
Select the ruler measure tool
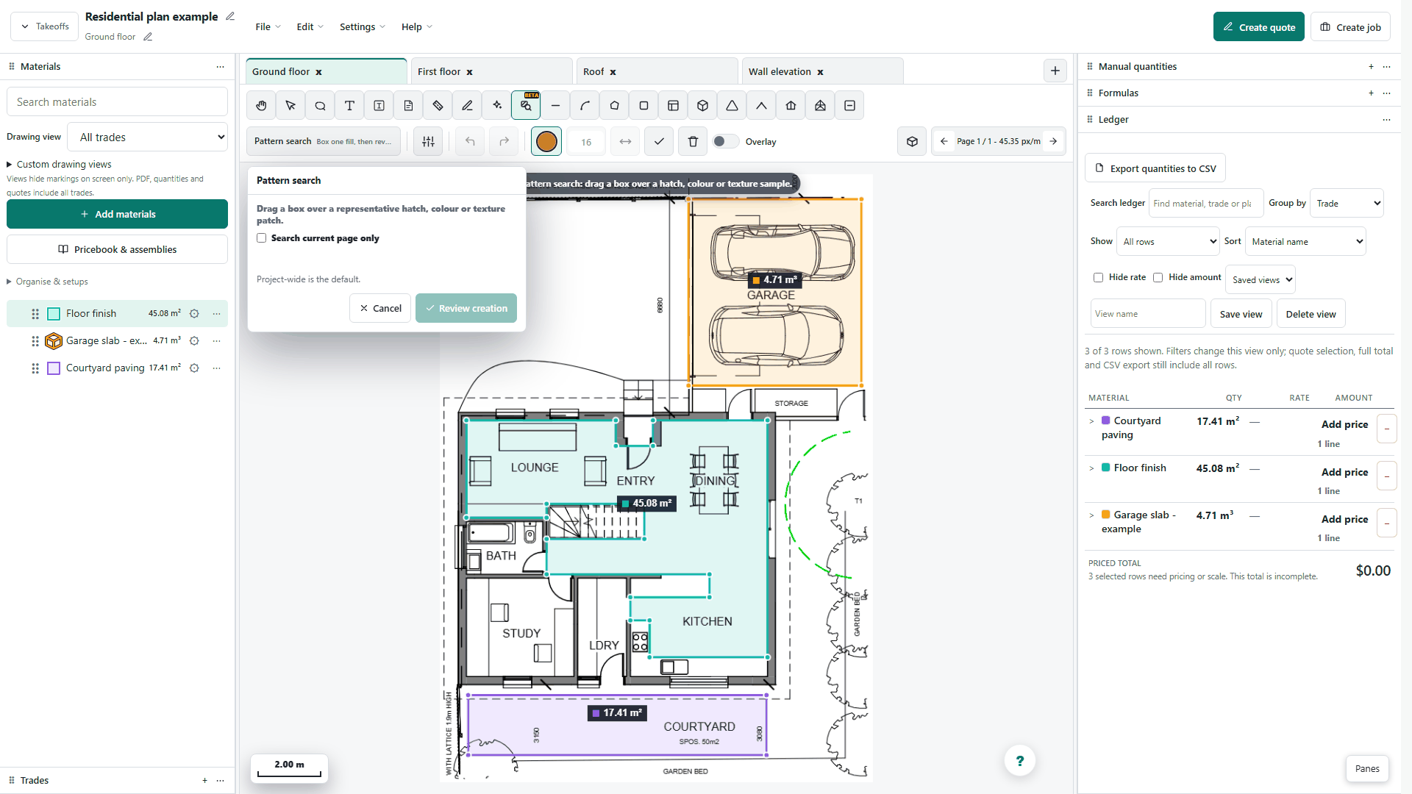[438, 106]
